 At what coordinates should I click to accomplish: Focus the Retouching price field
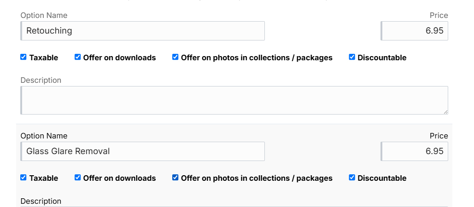(415, 31)
